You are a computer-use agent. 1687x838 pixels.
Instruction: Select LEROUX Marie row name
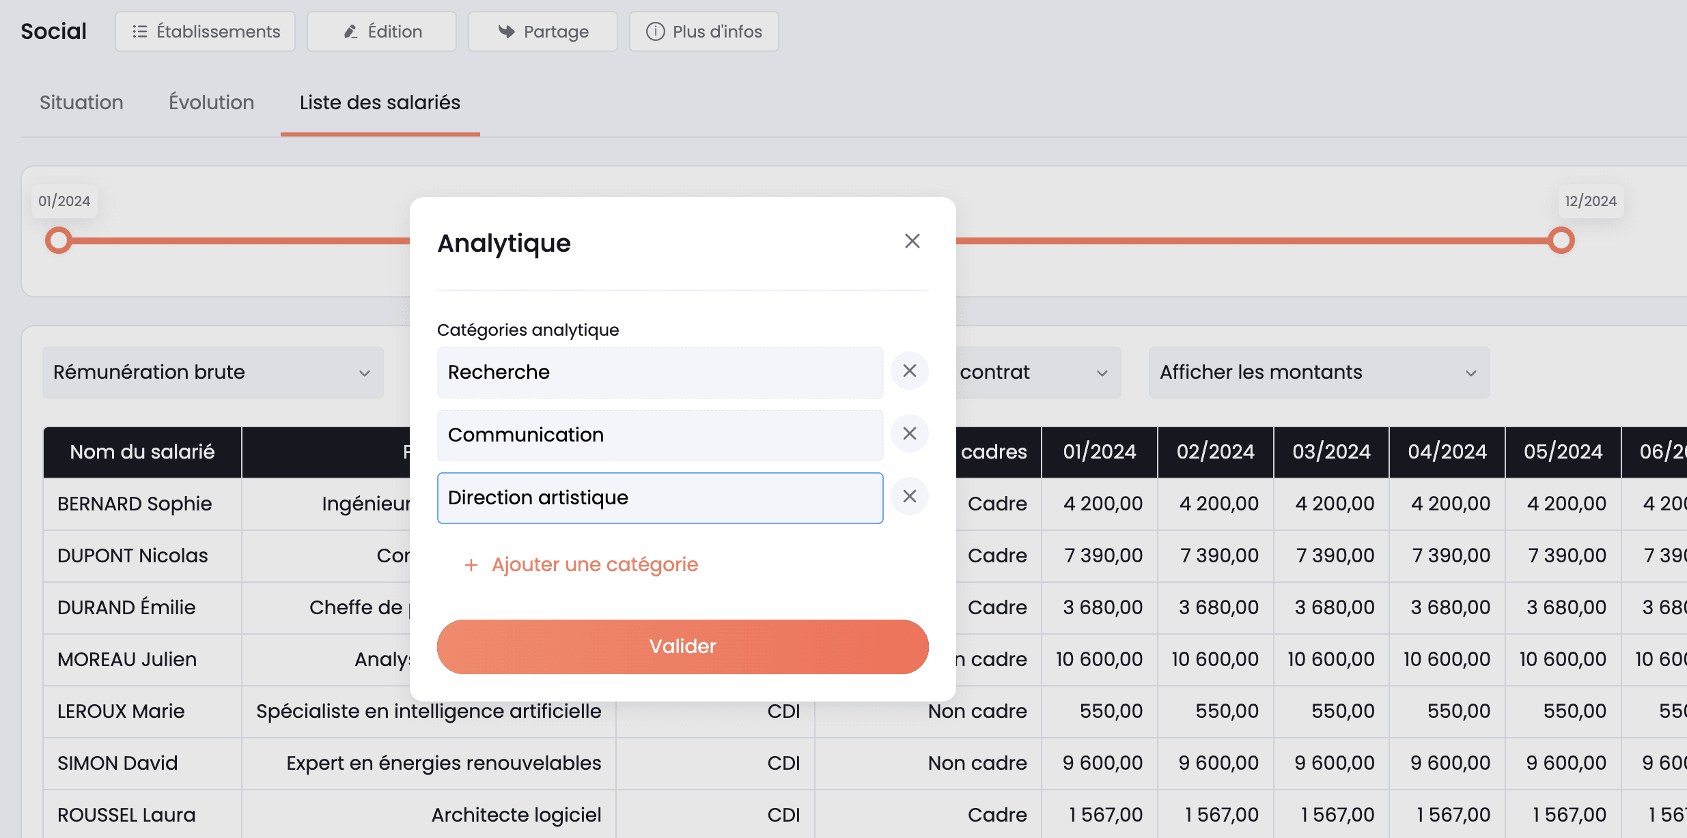121,711
